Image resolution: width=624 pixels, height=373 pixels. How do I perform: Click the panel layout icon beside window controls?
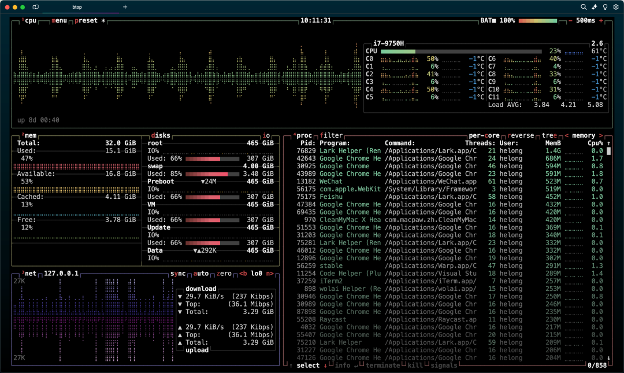click(x=36, y=7)
